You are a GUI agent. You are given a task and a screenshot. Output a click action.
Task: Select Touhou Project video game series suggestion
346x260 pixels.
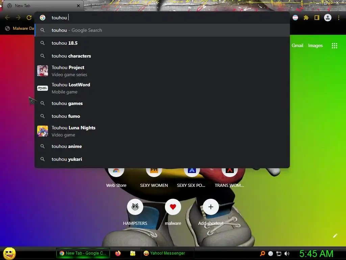click(162, 71)
